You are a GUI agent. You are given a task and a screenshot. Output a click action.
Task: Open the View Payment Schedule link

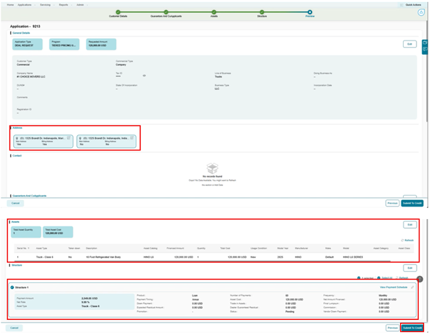click(393, 287)
